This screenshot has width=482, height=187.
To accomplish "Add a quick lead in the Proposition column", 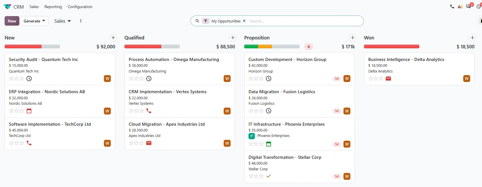I will tap(353, 38).
